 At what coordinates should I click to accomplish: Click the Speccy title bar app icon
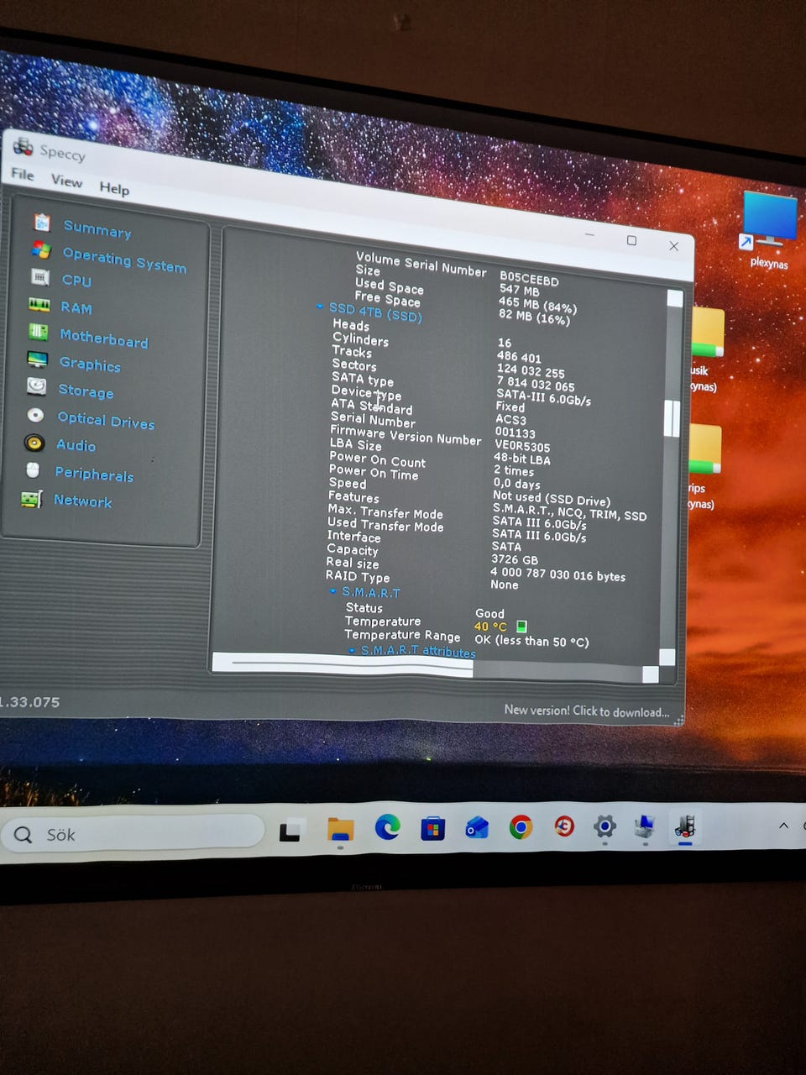(x=23, y=146)
